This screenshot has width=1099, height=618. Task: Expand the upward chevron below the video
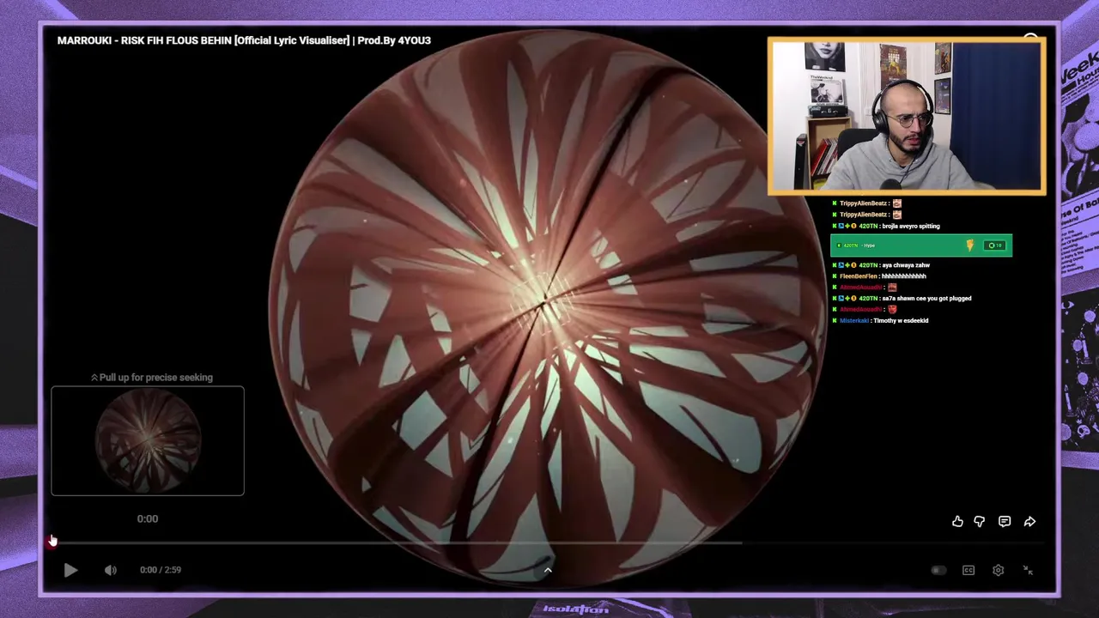[x=548, y=569]
